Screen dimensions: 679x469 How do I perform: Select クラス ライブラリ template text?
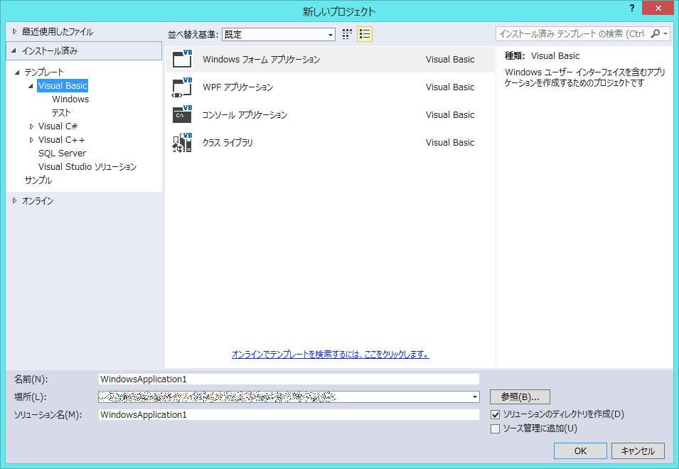[228, 142]
